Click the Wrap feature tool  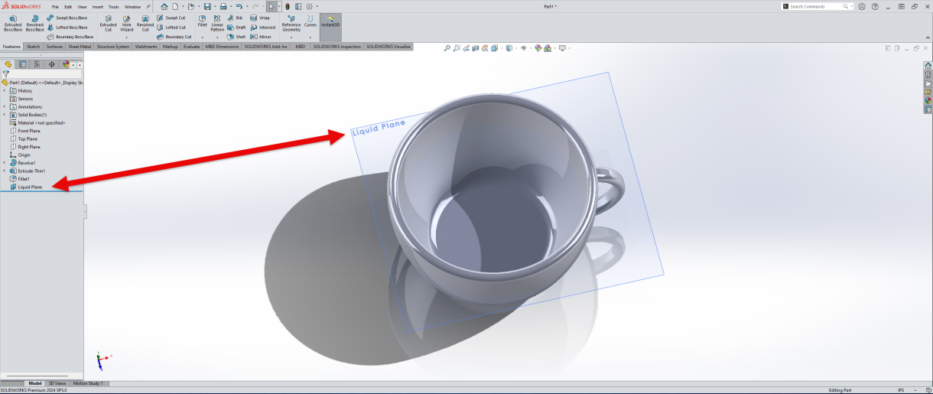point(260,18)
